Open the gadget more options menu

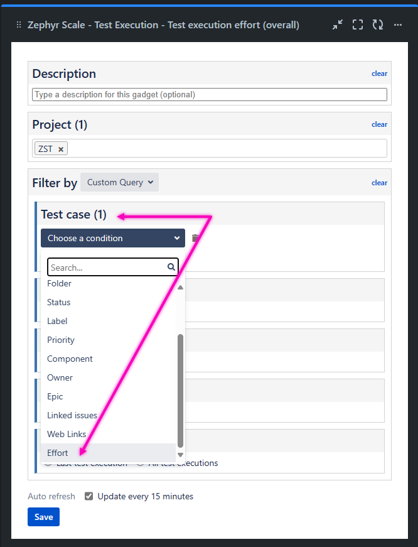[x=398, y=25]
